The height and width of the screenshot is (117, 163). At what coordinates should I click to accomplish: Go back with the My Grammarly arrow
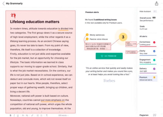pyautogui.click(x=4, y=4)
